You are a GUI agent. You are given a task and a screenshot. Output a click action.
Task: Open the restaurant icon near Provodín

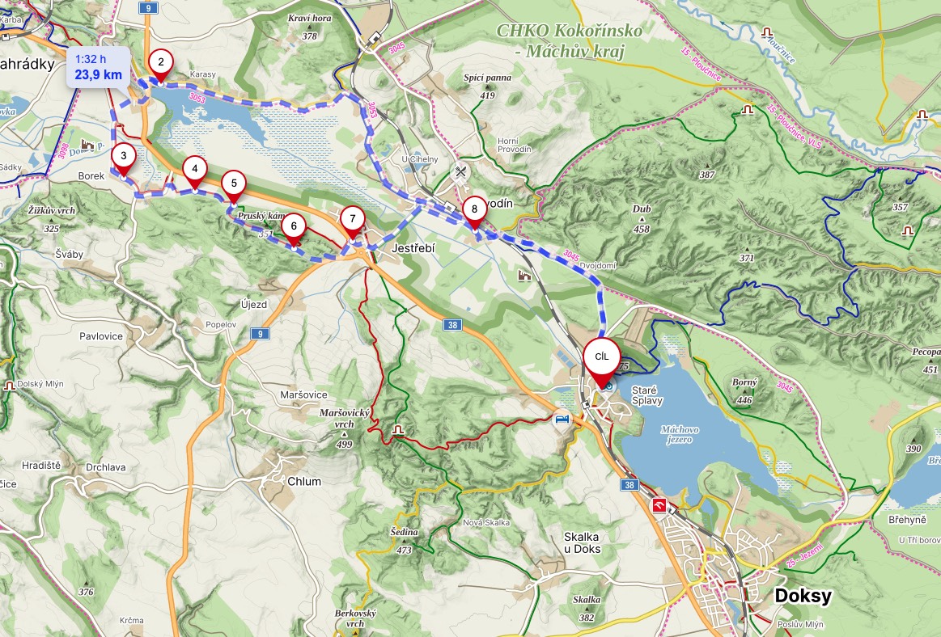(x=461, y=171)
